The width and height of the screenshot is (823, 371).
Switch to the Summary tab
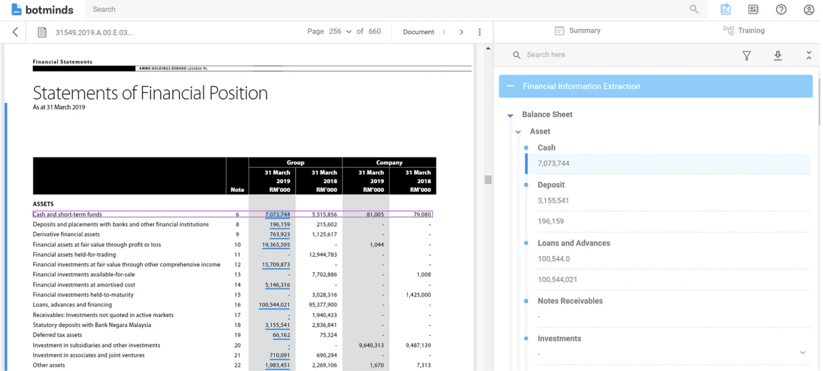pyautogui.click(x=577, y=31)
